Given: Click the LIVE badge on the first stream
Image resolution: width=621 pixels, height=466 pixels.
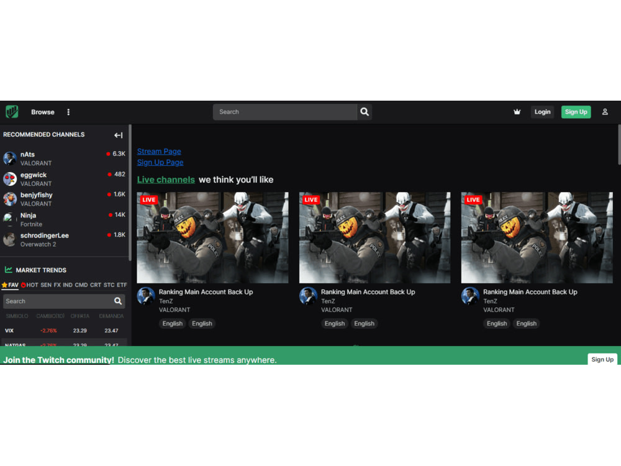Looking at the screenshot, I should click(149, 199).
